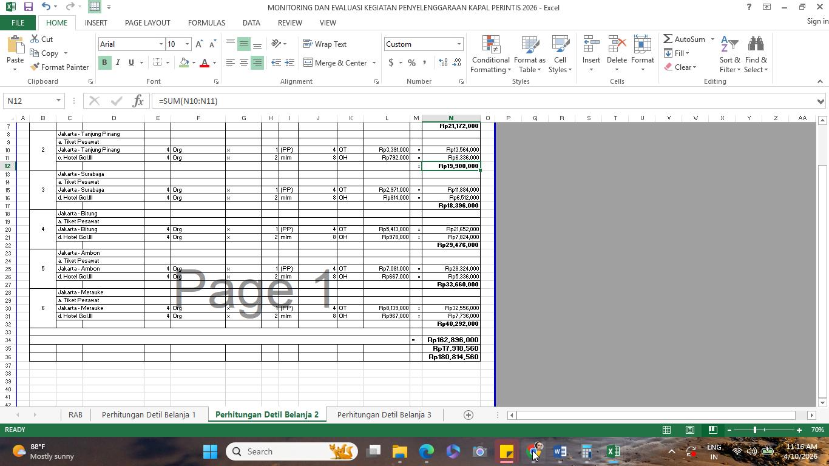Open File Explorer from taskbar
829x466 pixels.
click(x=399, y=451)
